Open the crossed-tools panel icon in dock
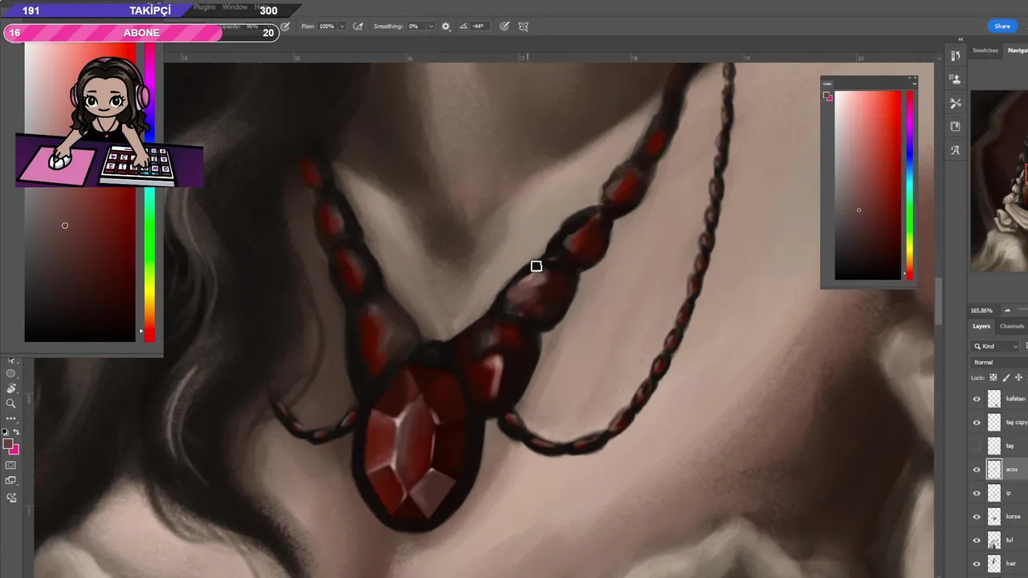This screenshot has height=578, width=1028. pyautogui.click(x=955, y=103)
